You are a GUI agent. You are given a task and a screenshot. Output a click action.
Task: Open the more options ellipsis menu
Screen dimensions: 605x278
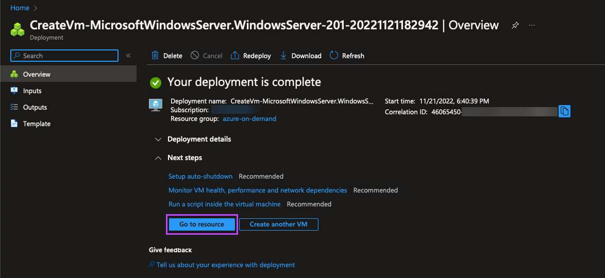coord(532,25)
